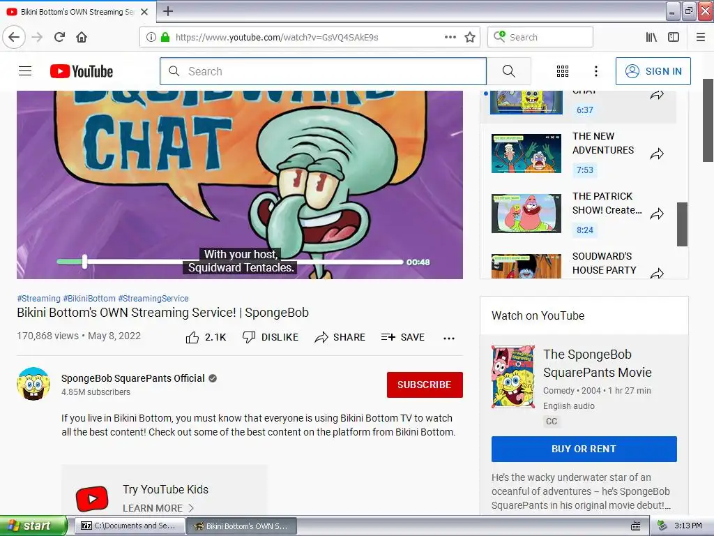Image resolution: width=714 pixels, height=536 pixels.
Task: Open the browser home page icon
Action: coord(82,37)
